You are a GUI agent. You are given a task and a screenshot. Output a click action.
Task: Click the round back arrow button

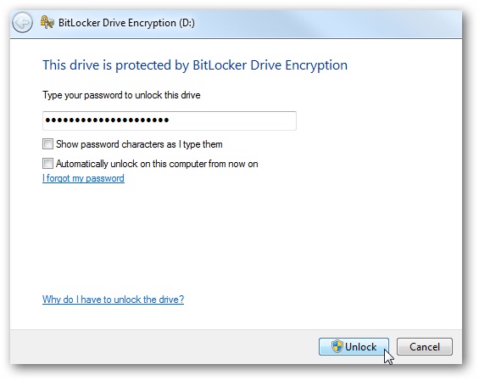tap(22, 22)
